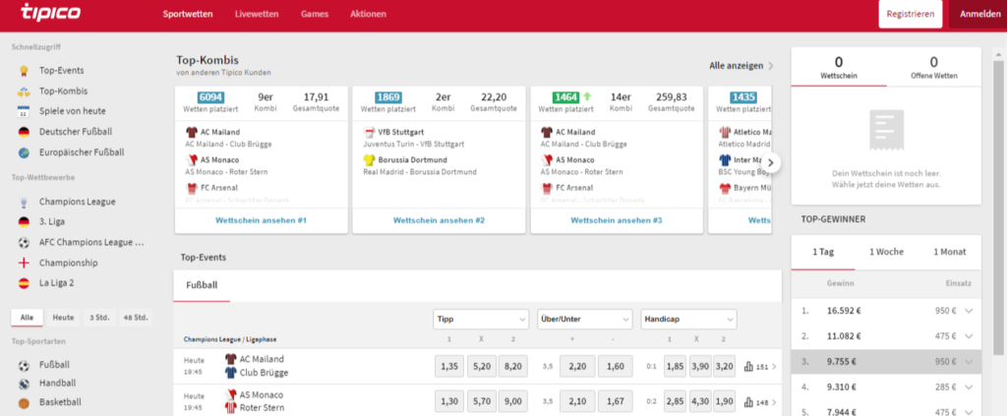Open Wettschein ansehen #3
The height and width of the screenshot is (416, 1007).
pyautogui.click(x=617, y=220)
